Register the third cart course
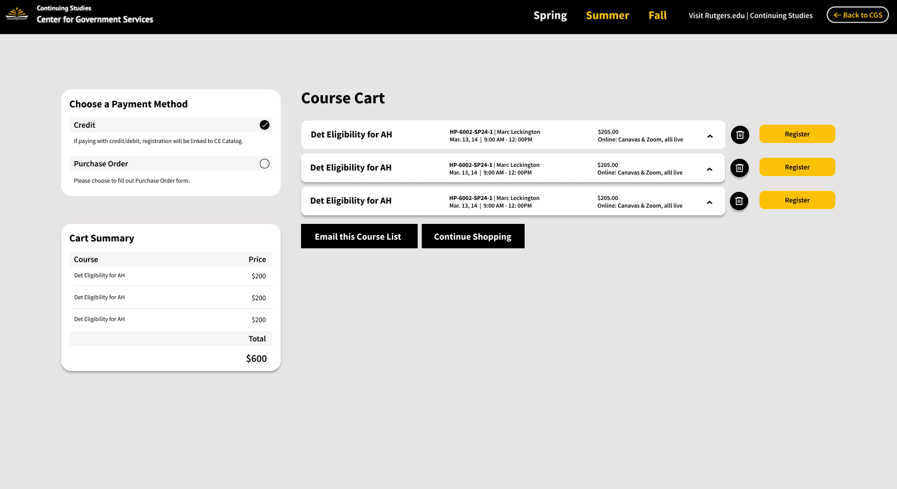The image size is (897, 489). click(797, 200)
